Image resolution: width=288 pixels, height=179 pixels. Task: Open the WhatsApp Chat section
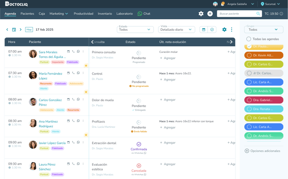point(144,14)
